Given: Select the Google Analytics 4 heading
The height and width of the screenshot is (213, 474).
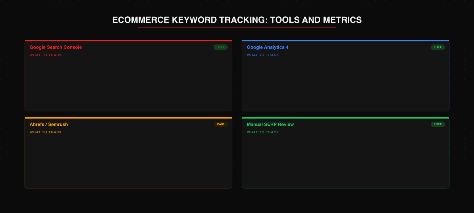Looking at the screenshot, I should point(268,47).
